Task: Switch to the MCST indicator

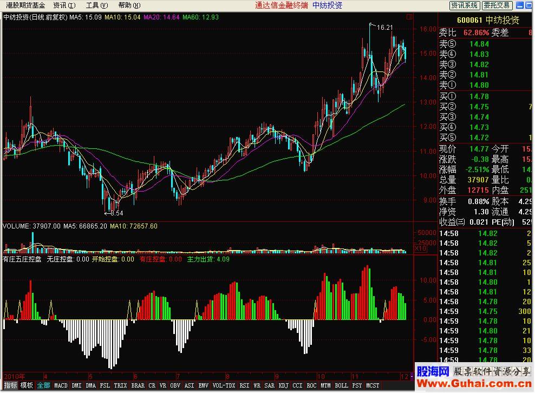Action: pos(373,385)
